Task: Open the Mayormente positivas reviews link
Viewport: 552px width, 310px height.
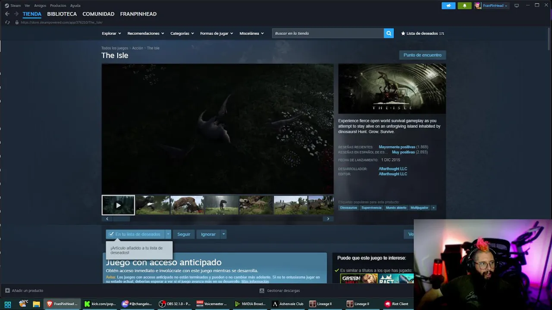Action: tap(397, 147)
